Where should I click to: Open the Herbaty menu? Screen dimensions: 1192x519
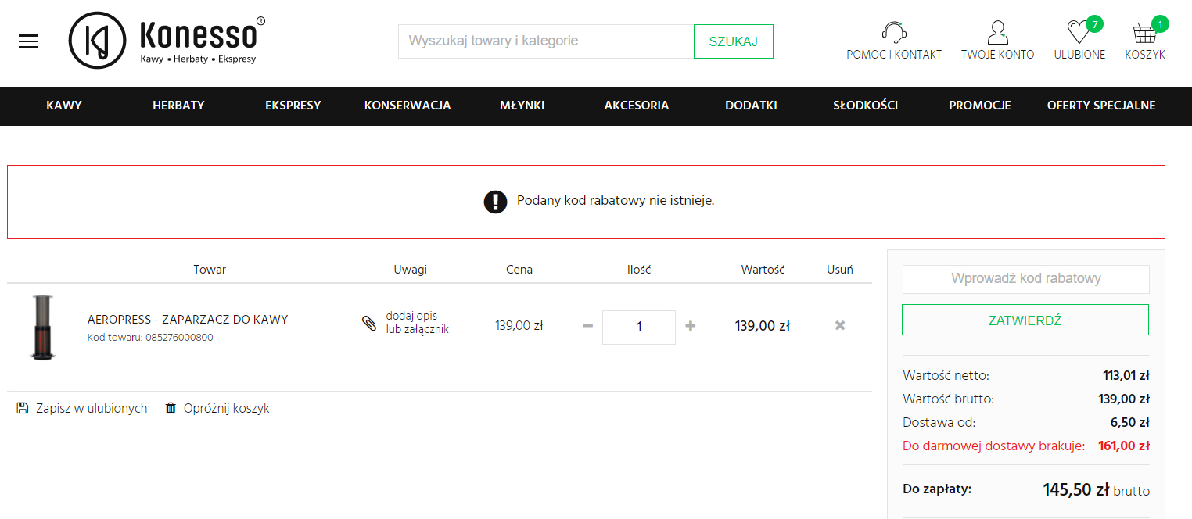point(178,106)
